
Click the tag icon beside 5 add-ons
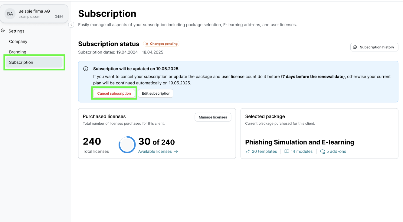[322, 151]
